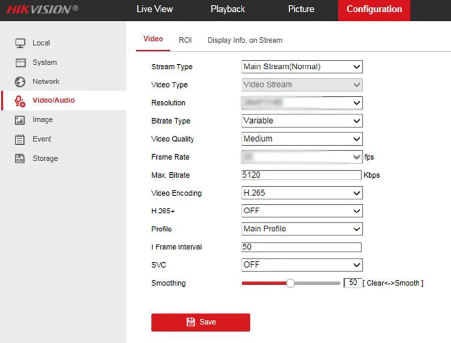This screenshot has height=343, width=451.
Task: Select System in the sidebar
Action: [45, 62]
